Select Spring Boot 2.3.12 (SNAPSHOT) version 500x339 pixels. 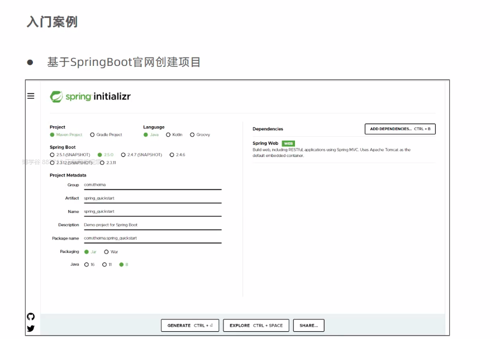click(71, 163)
